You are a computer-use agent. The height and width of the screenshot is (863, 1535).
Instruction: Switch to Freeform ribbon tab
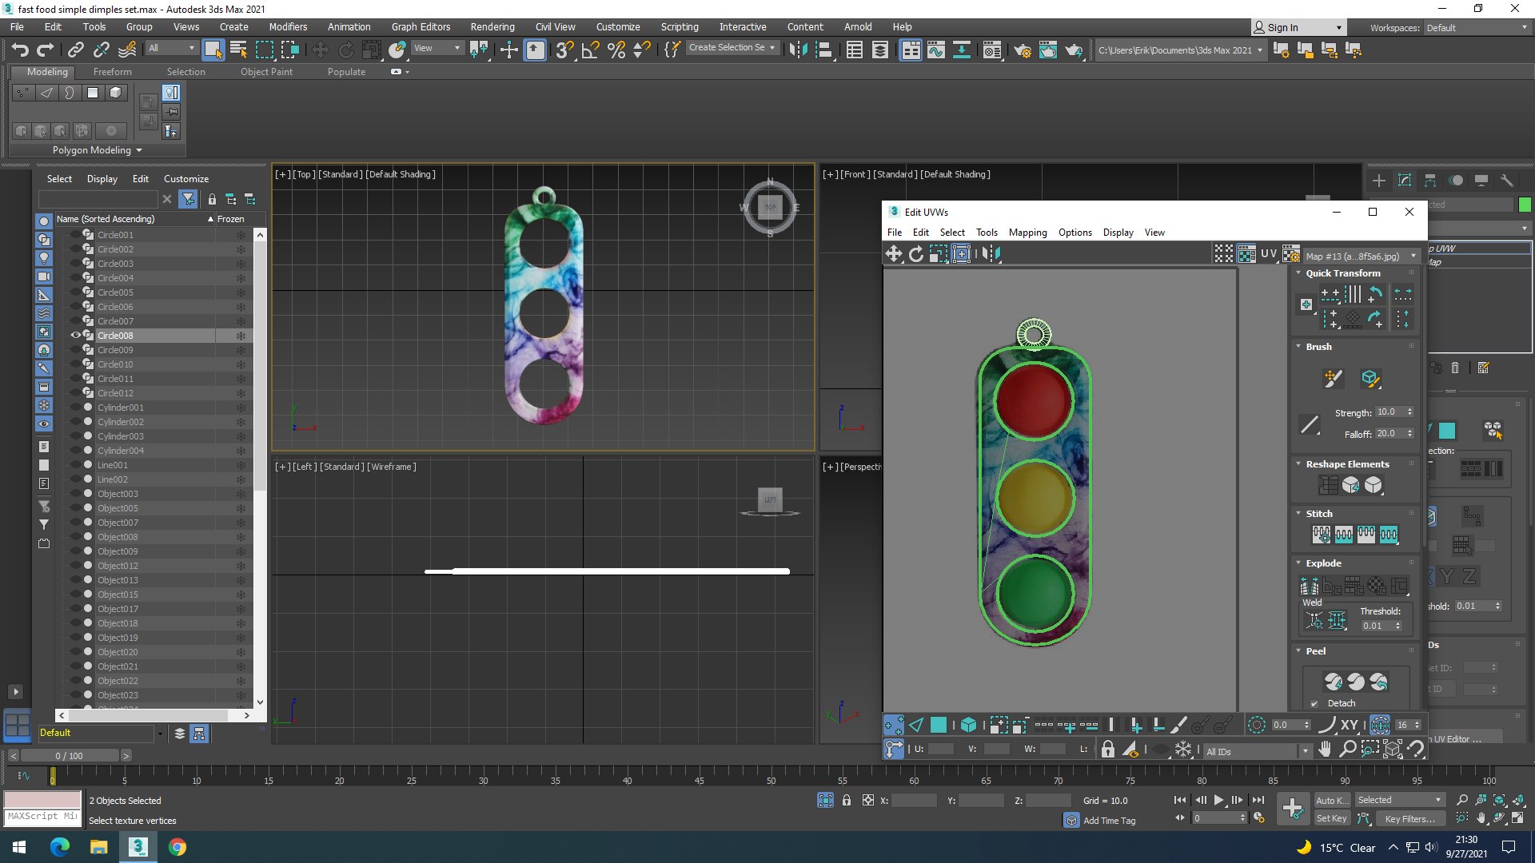tap(112, 72)
